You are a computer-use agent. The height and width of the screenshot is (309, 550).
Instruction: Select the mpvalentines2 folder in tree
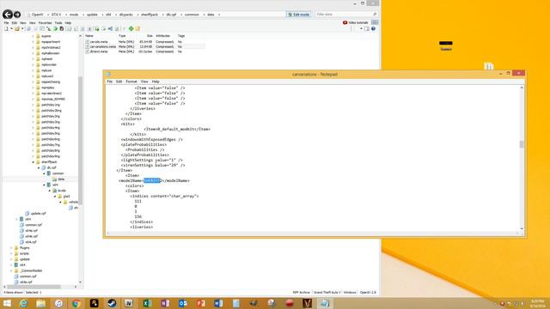[x=52, y=94]
